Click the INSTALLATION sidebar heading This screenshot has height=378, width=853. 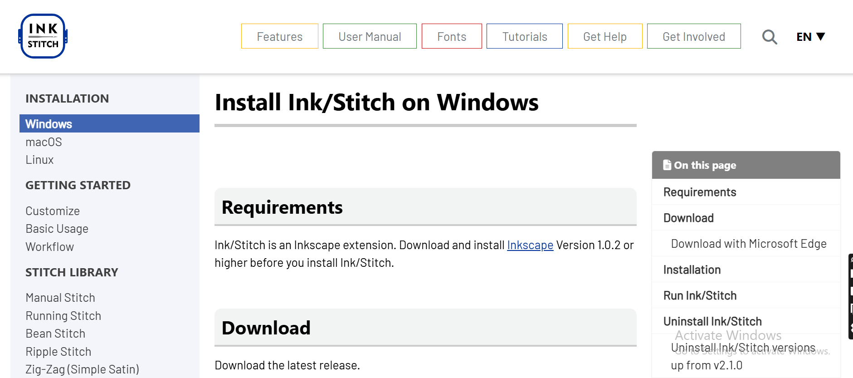pyautogui.click(x=67, y=98)
